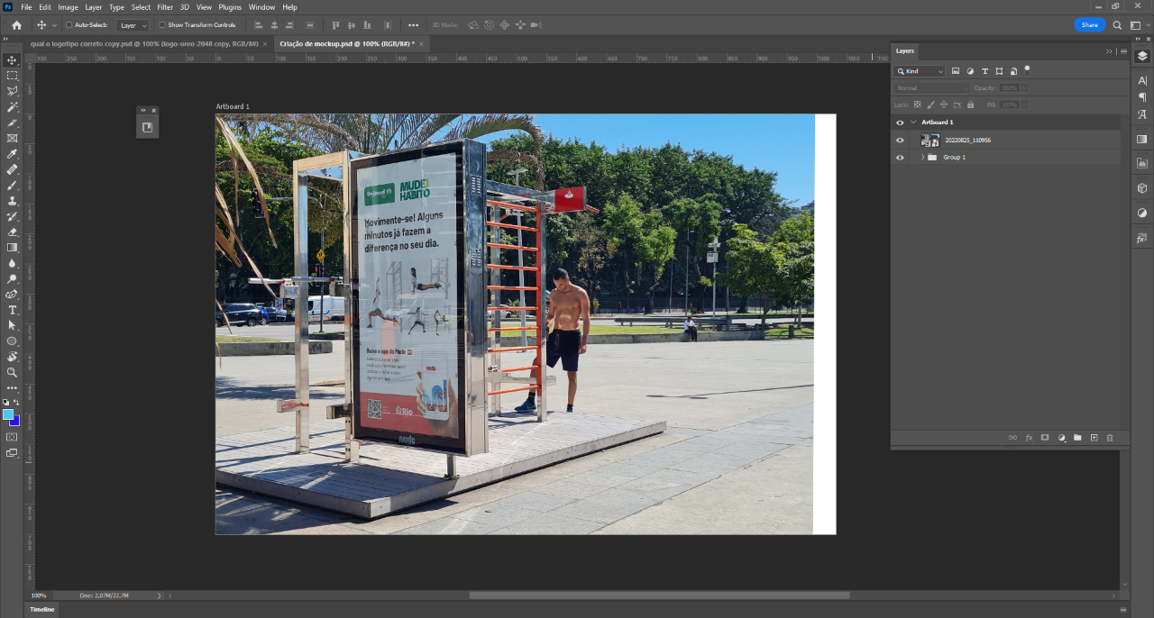Toggle filter for type layers

coord(985,71)
